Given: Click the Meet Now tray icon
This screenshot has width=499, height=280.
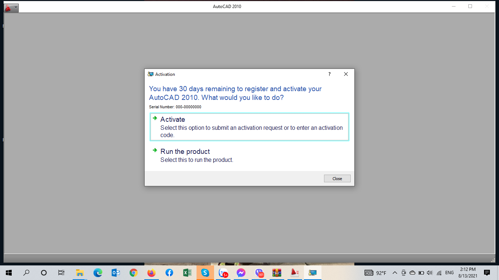Looking at the screenshot, I should 404,273.
